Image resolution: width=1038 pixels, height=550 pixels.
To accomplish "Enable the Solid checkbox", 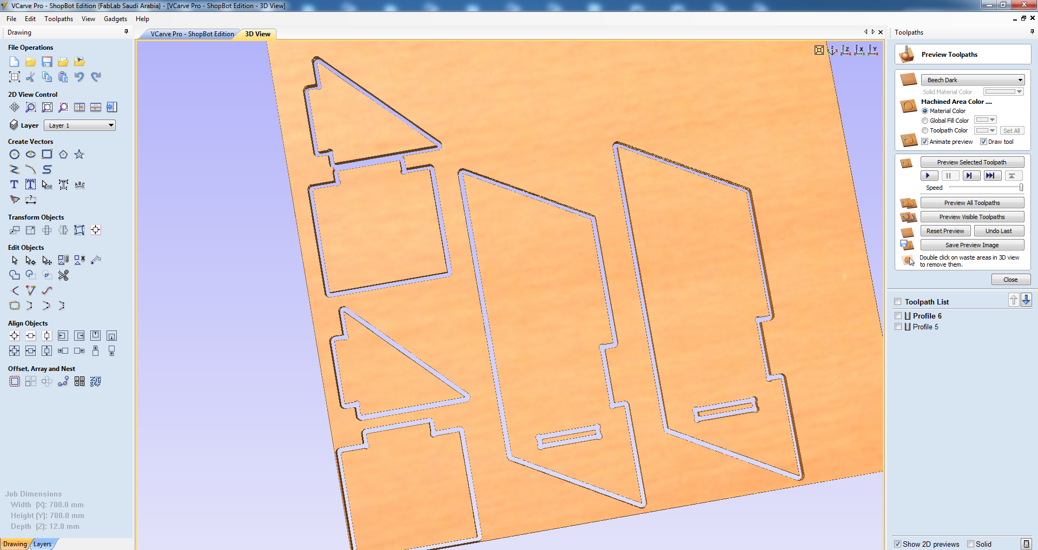I will (971, 544).
